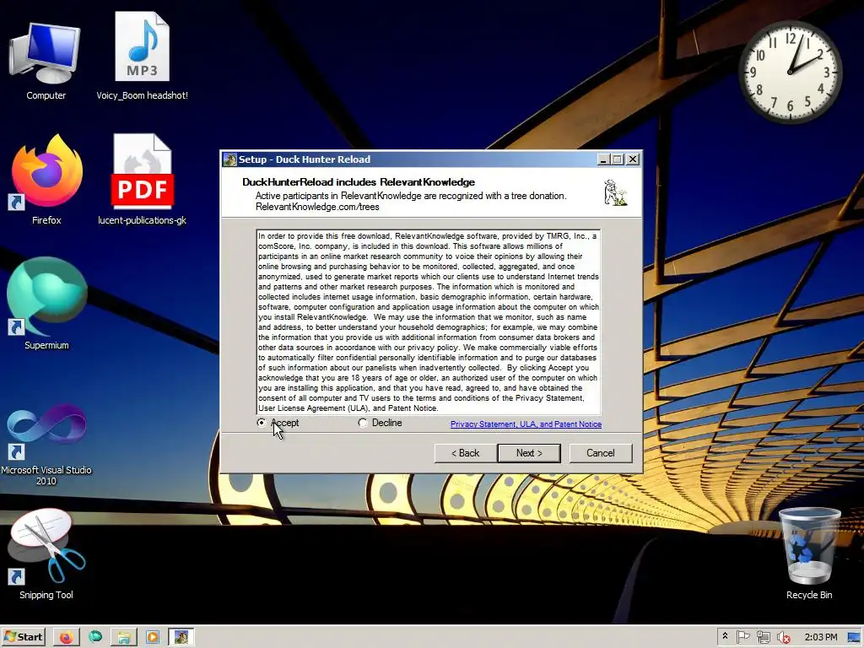Viewport: 864px width, 648px height.
Task: Click the 'DuckHunterReload includes RelevantKnowledge' heading
Action: (x=359, y=182)
